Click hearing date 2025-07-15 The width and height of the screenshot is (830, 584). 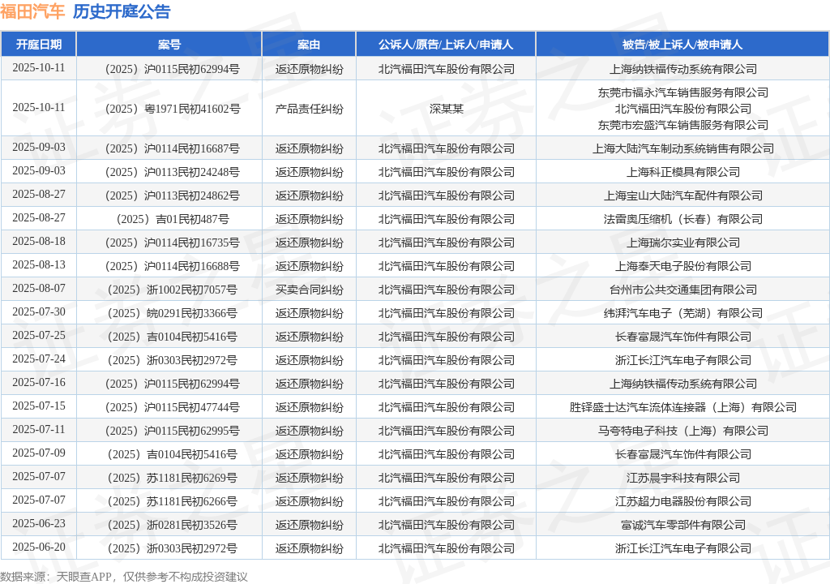point(39,406)
